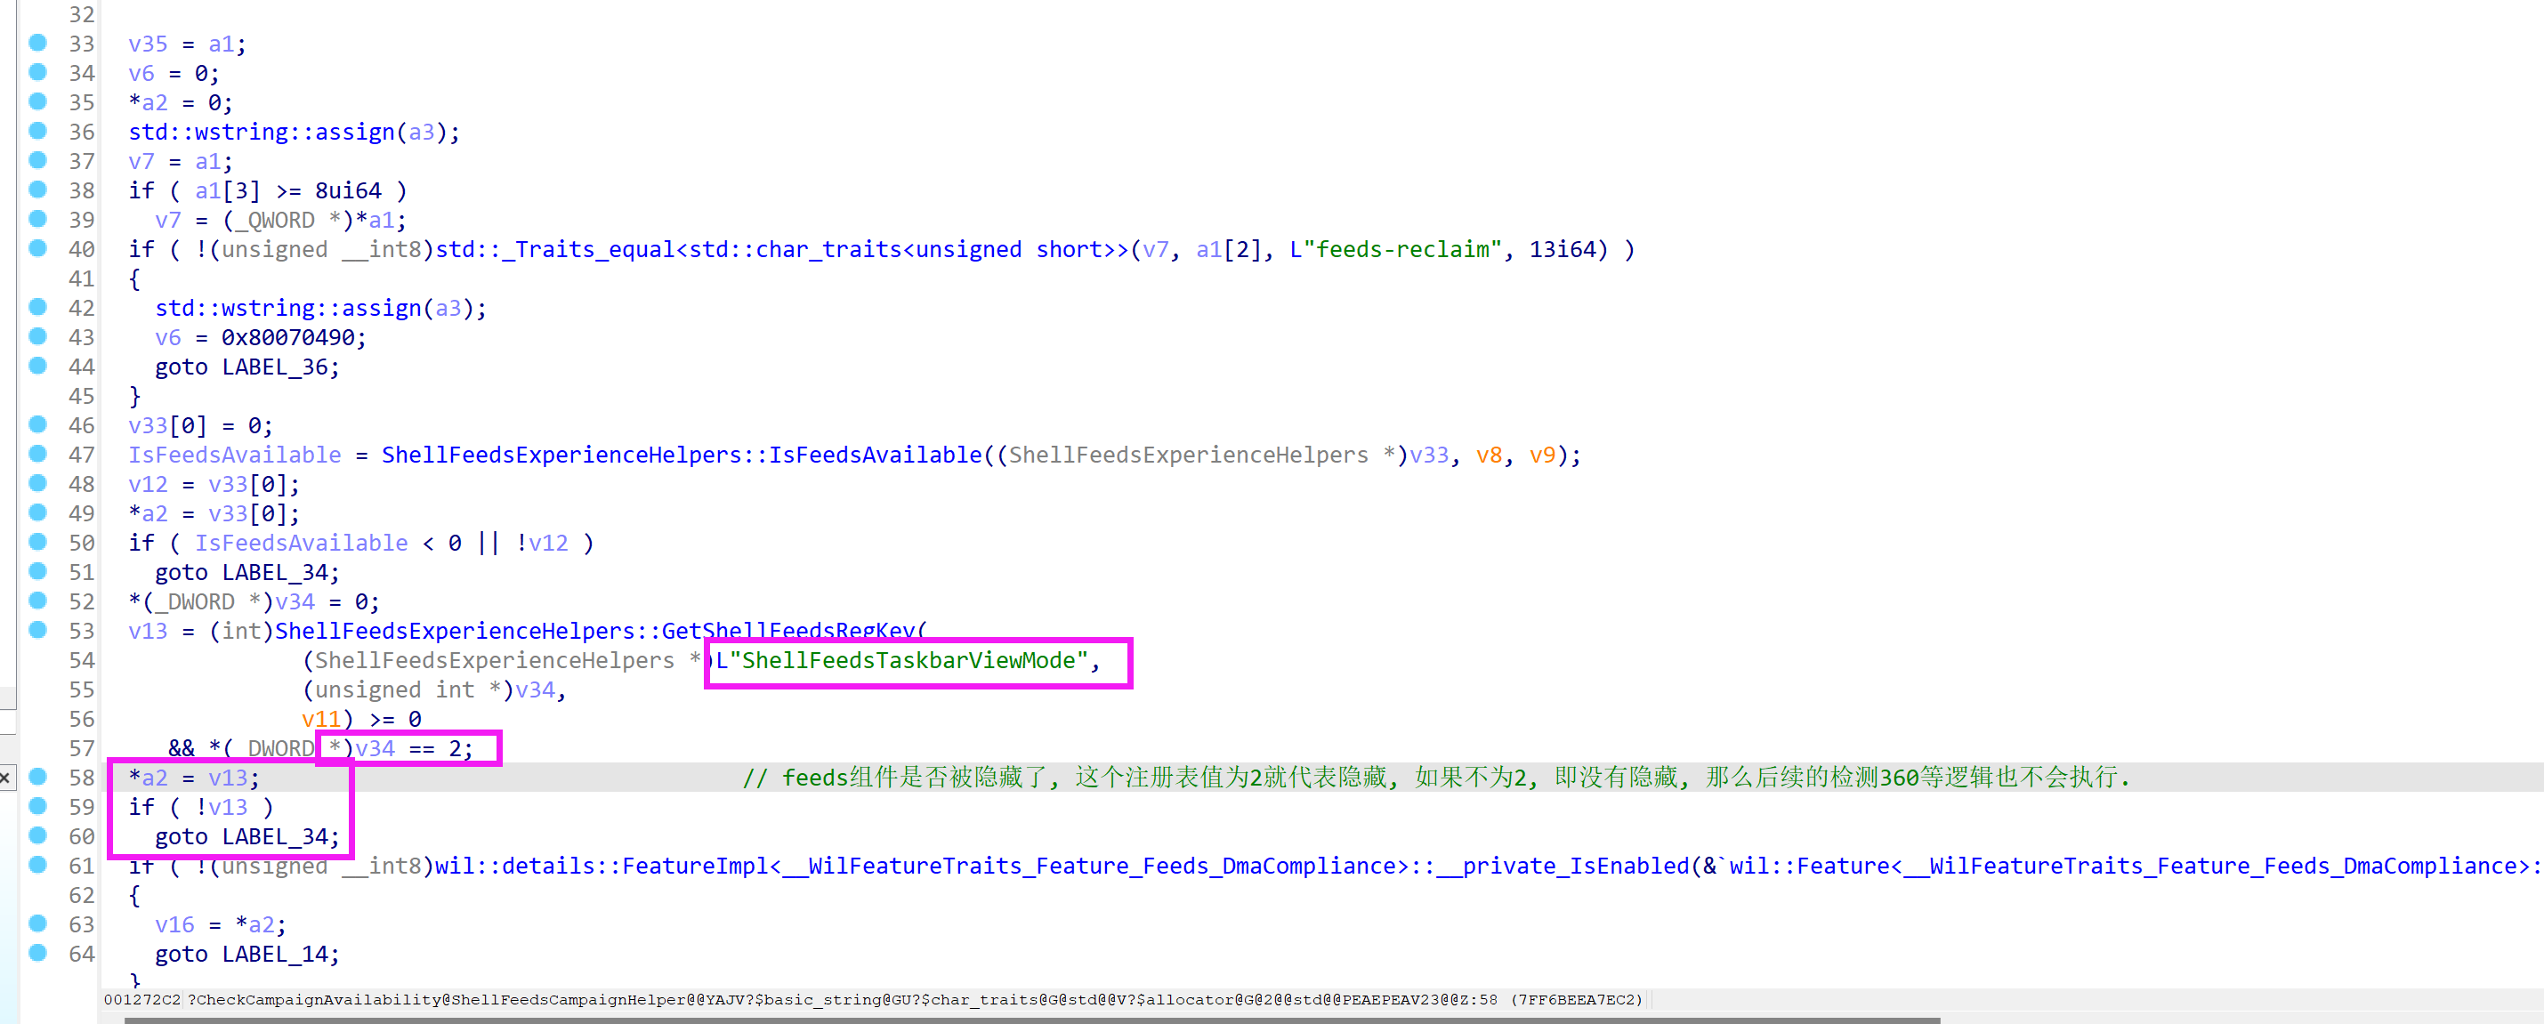
Task: Click breakpoint dot beside line 61
Action: click(x=37, y=864)
